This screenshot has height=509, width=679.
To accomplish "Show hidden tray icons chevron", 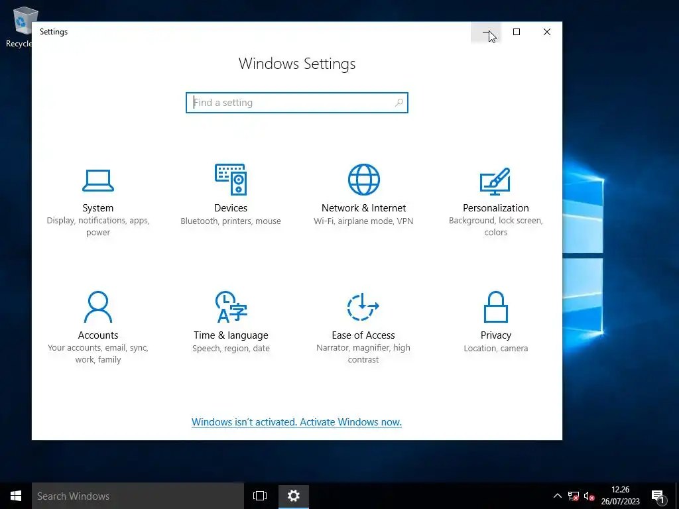I will tap(557, 496).
